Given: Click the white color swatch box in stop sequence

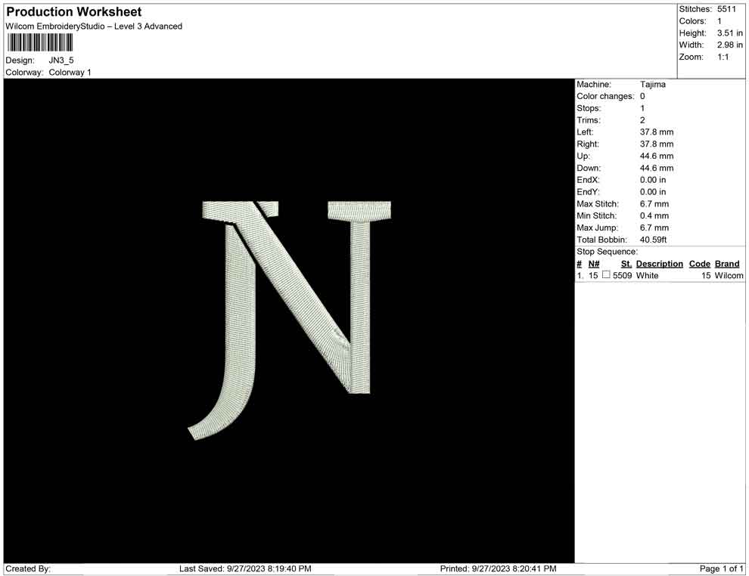Looking at the screenshot, I should tap(606, 276).
